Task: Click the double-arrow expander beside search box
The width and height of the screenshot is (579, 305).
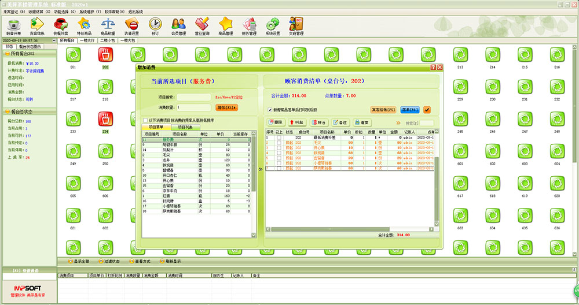Action: (x=398, y=122)
